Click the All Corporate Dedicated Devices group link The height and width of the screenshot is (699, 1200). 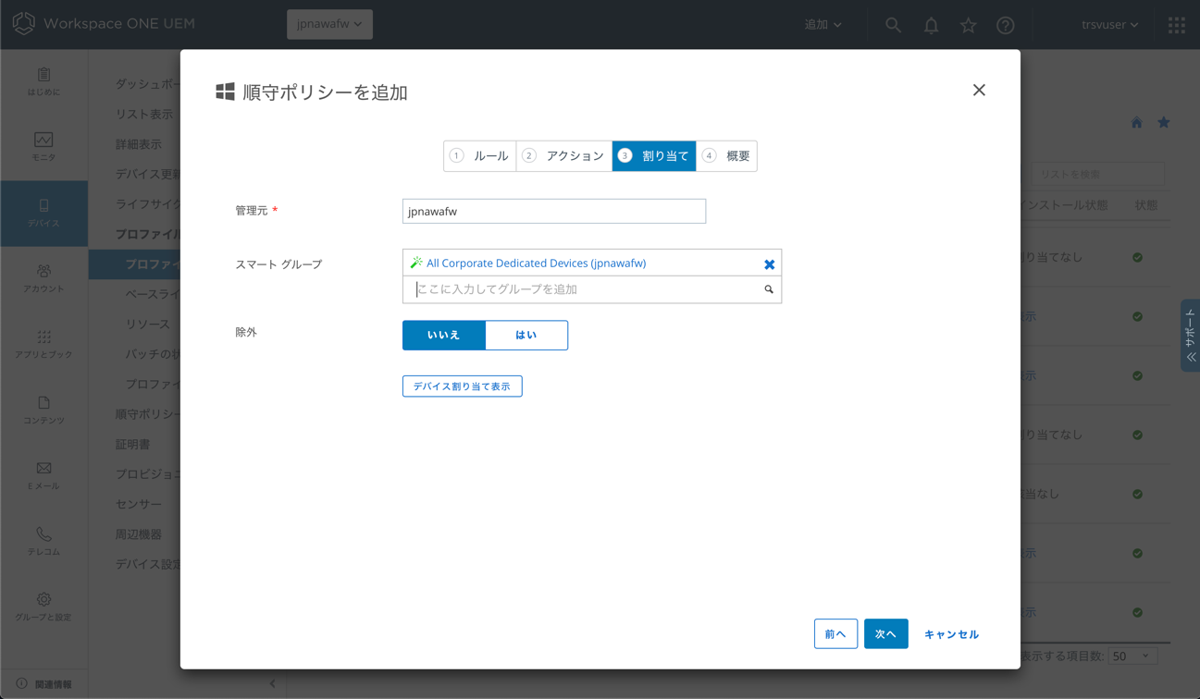click(536, 264)
